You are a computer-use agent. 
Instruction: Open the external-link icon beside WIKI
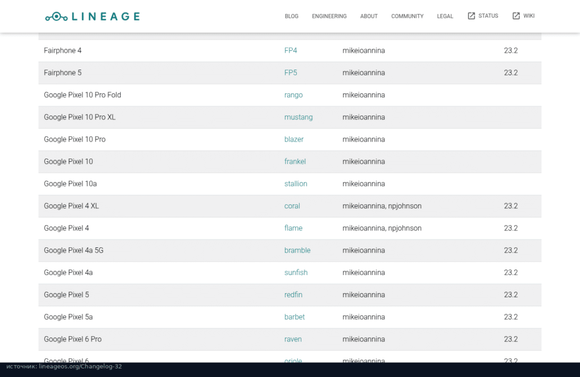[x=516, y=16]
